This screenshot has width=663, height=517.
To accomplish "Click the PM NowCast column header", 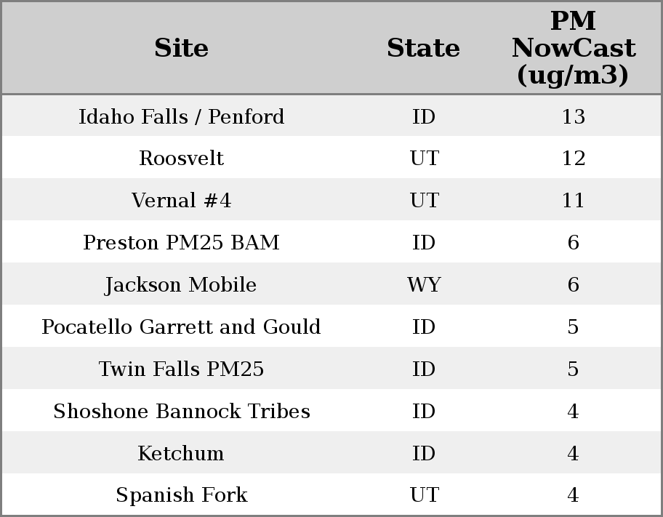I will [573, 49].
